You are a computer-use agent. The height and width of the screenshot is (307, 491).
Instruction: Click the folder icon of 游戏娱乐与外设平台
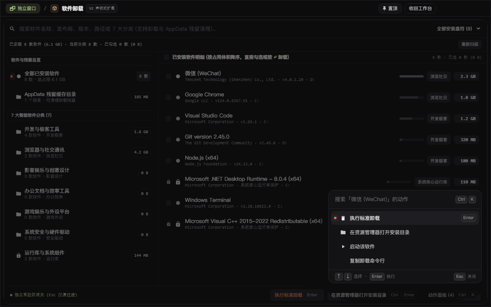(18, 214)
